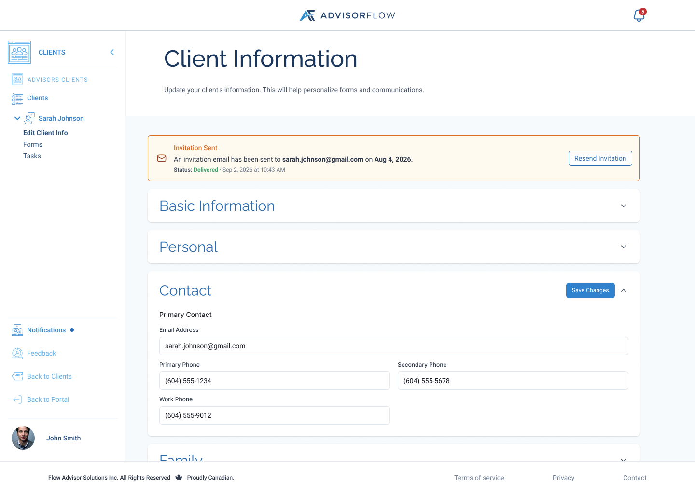The width and height of the screenshot is (695, 494).
Task: Click Save Changes in Contact section
Action: coord(590,290)
